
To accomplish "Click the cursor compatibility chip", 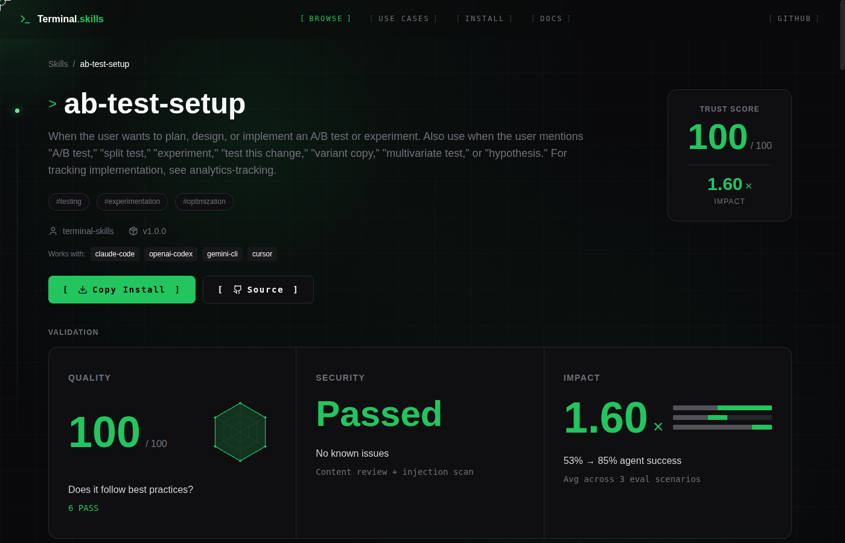I will (262, 254).
